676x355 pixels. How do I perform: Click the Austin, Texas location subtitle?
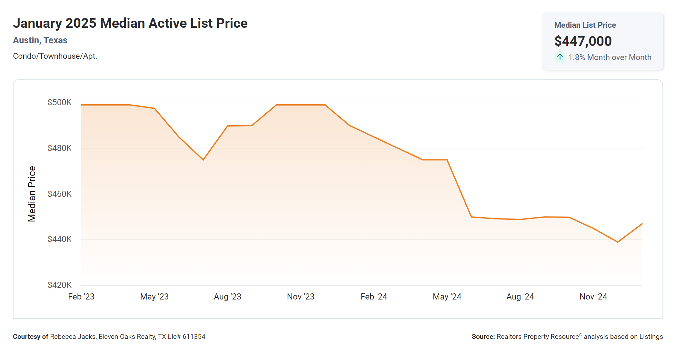pyautogui.click(x=40, y=40)
